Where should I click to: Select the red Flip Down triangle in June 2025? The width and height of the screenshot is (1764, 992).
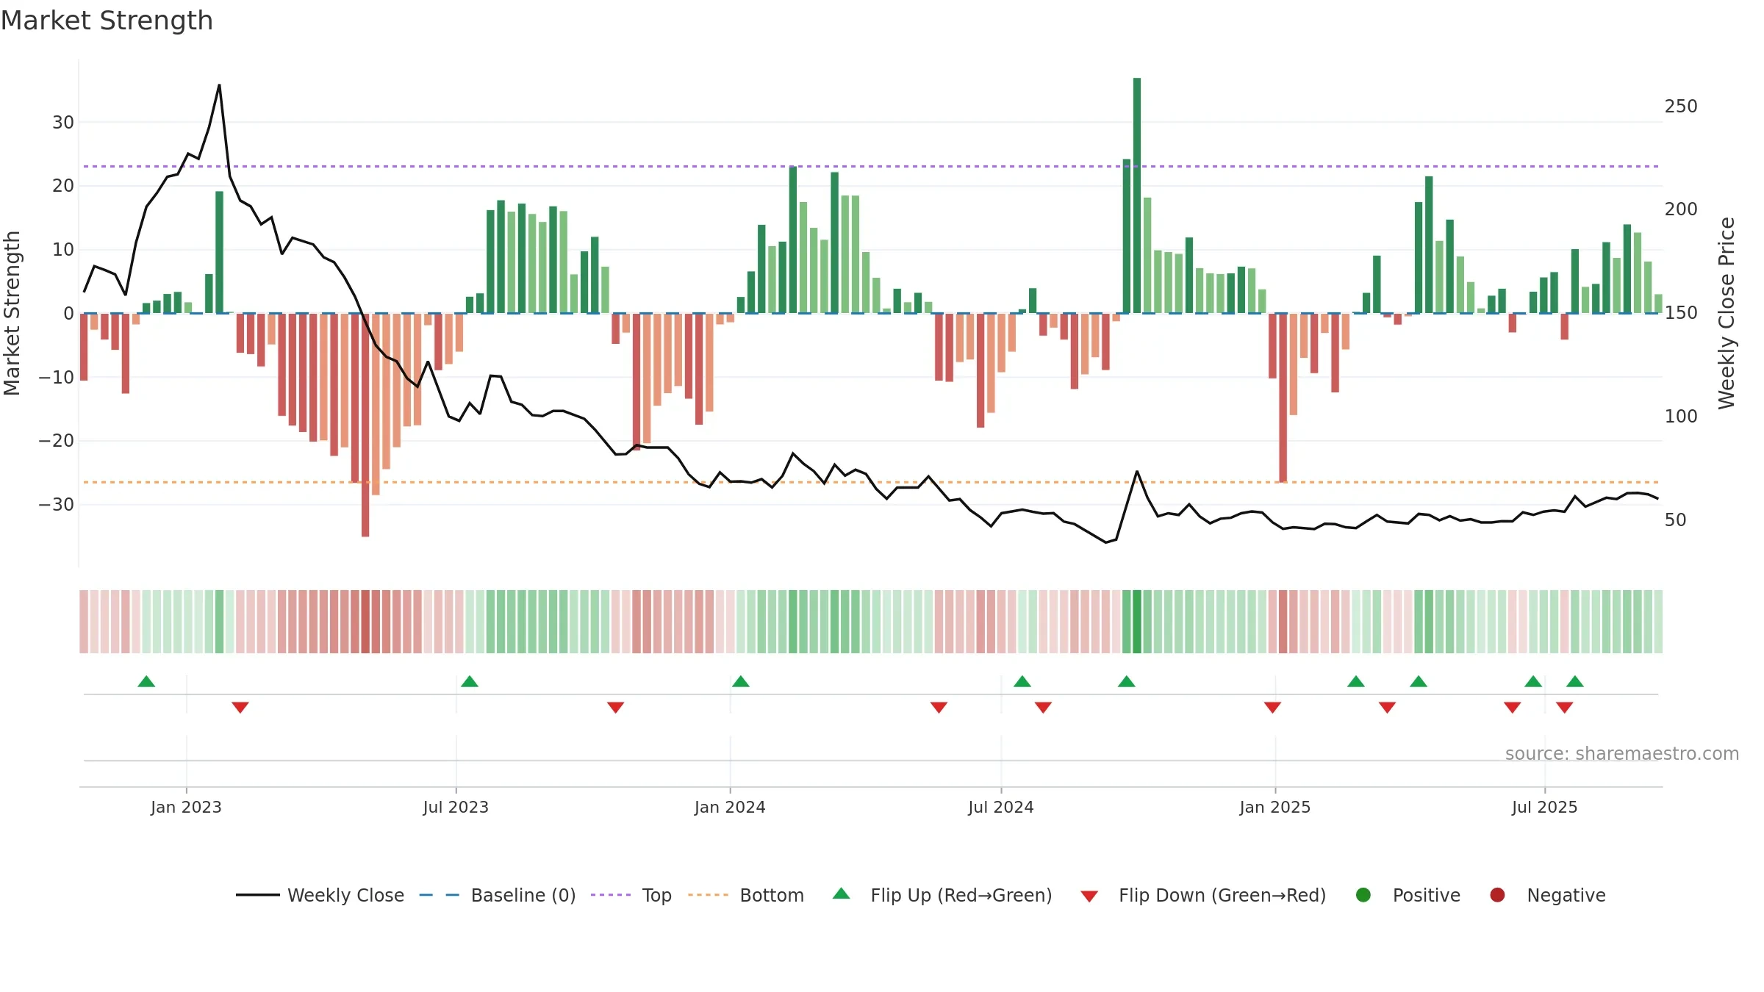click(x=1513, y=707)
